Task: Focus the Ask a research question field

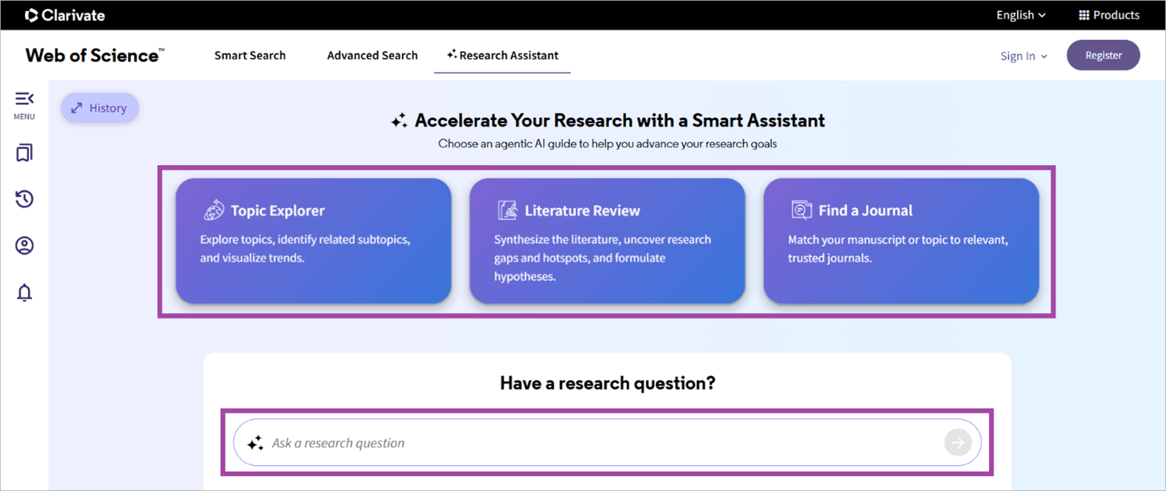Action: tap(596, 442)
